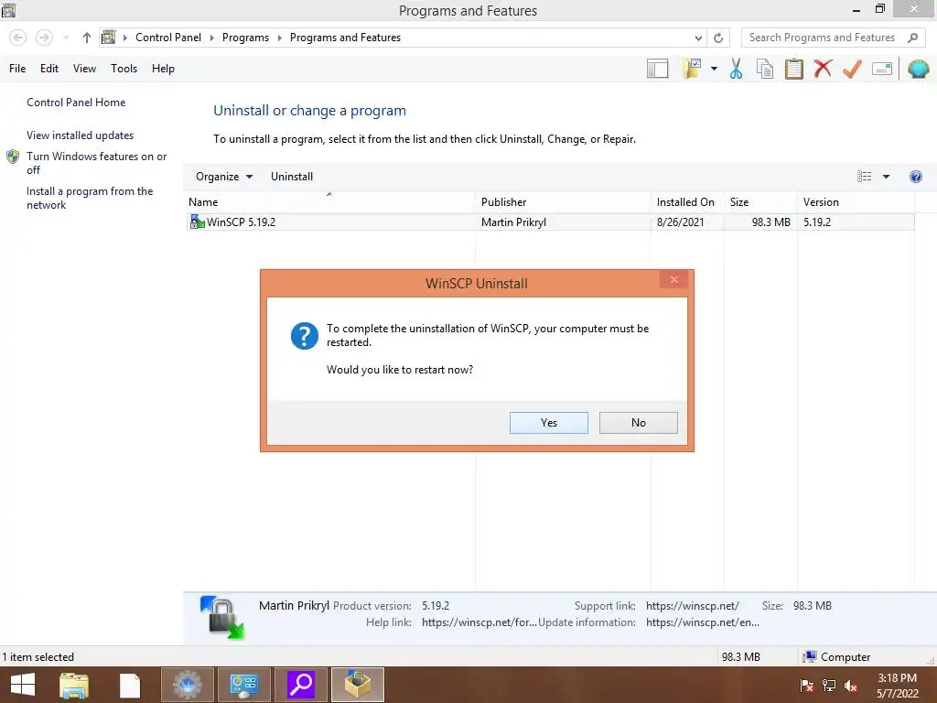Open the File menu
This screenshot has height=703, width=937.
(17, 69)
